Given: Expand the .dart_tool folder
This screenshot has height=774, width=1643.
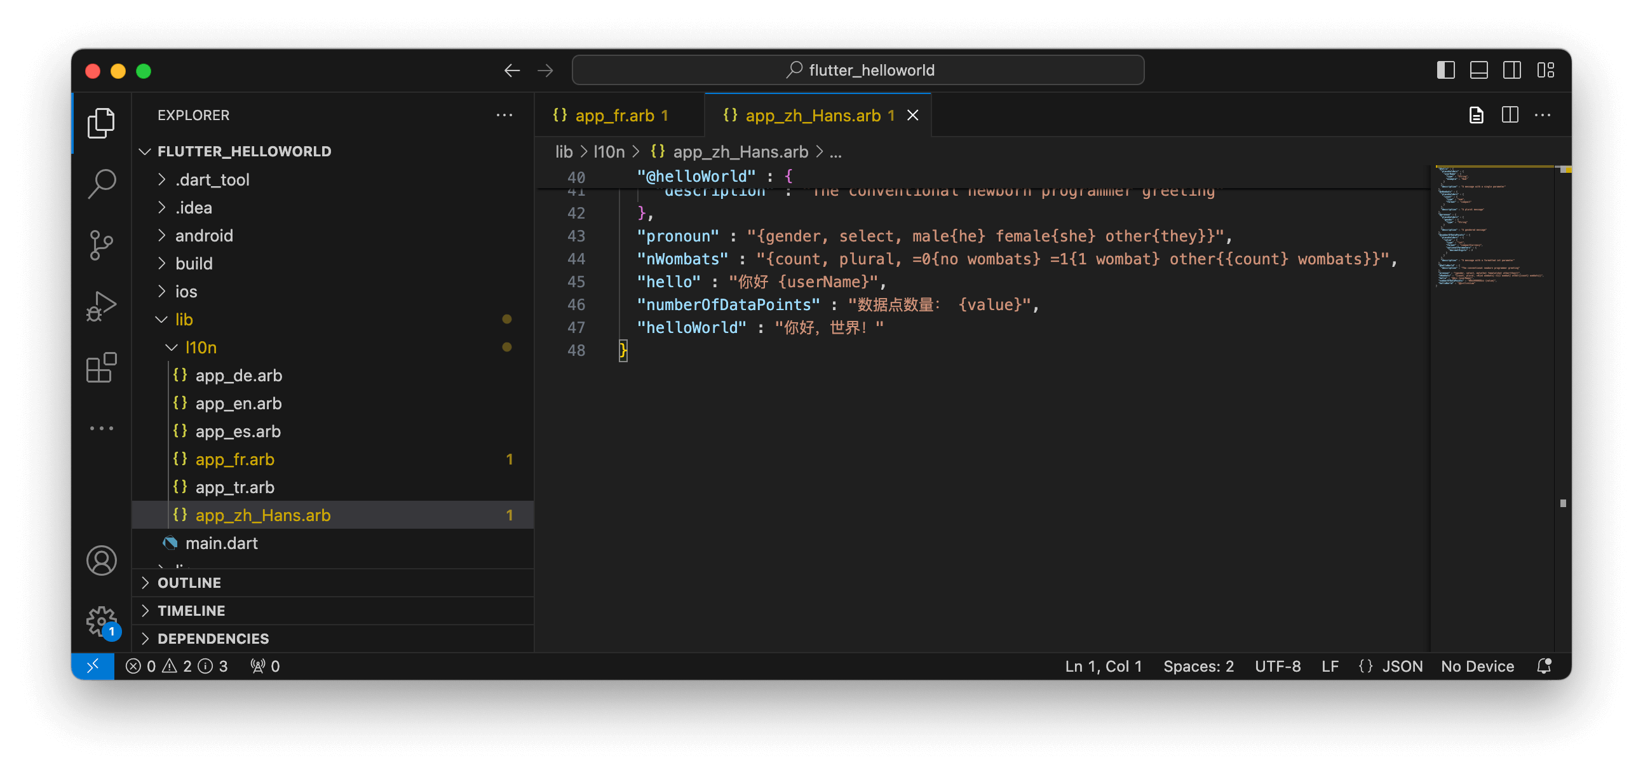Looking at the screenshot, I should tap(333, 179).
